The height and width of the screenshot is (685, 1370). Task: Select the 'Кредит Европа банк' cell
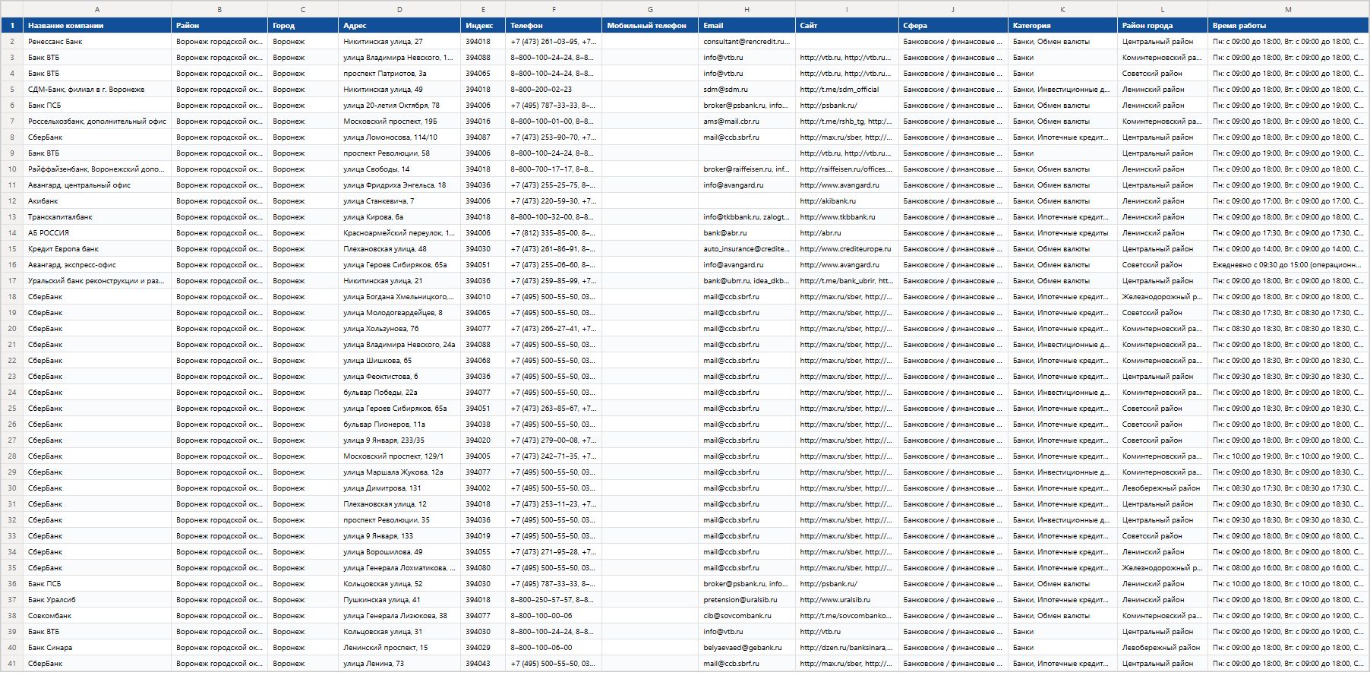[x=97, y=249]
